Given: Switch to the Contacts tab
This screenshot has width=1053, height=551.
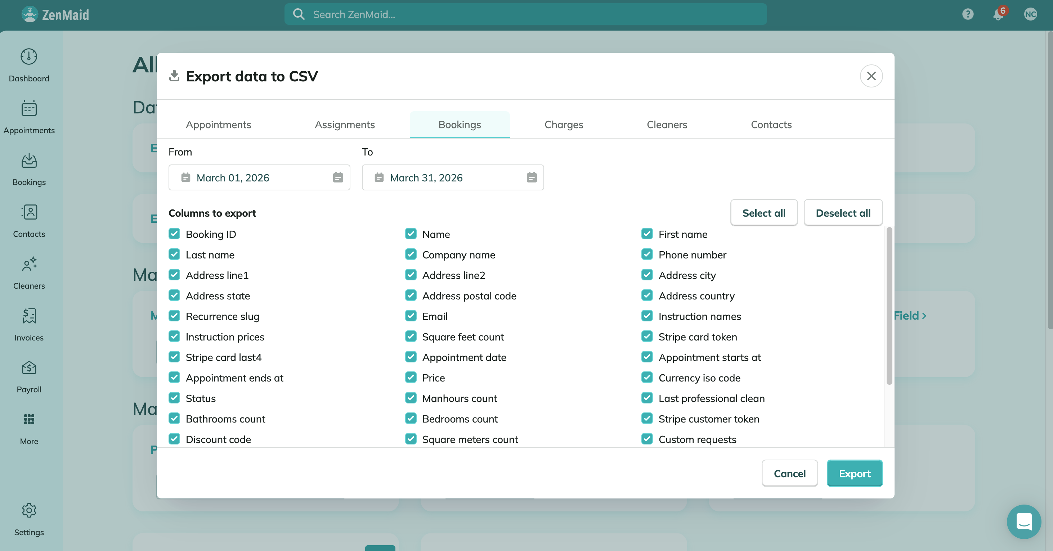Looking at the screenshot, I should pyautogui.click(x=771, y=125).
